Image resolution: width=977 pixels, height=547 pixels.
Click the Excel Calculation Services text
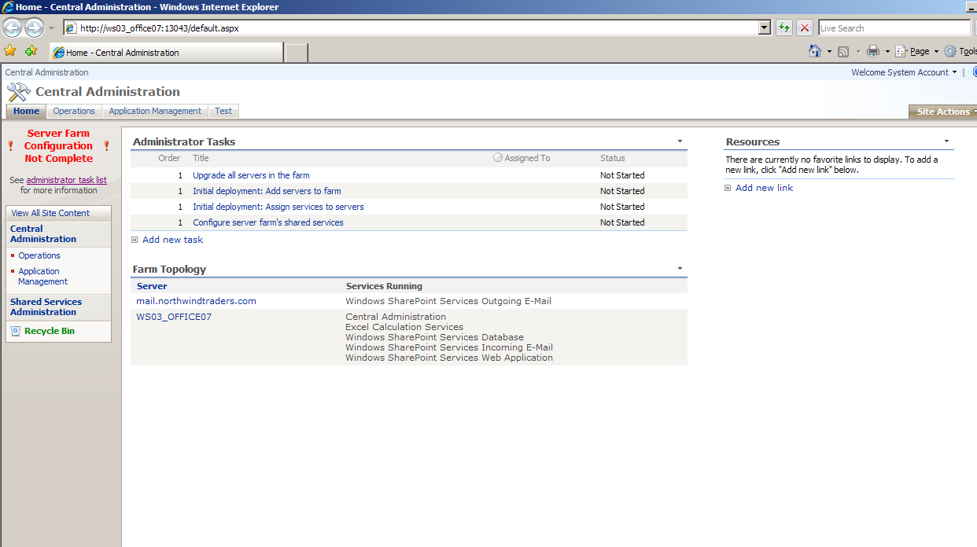404,327
